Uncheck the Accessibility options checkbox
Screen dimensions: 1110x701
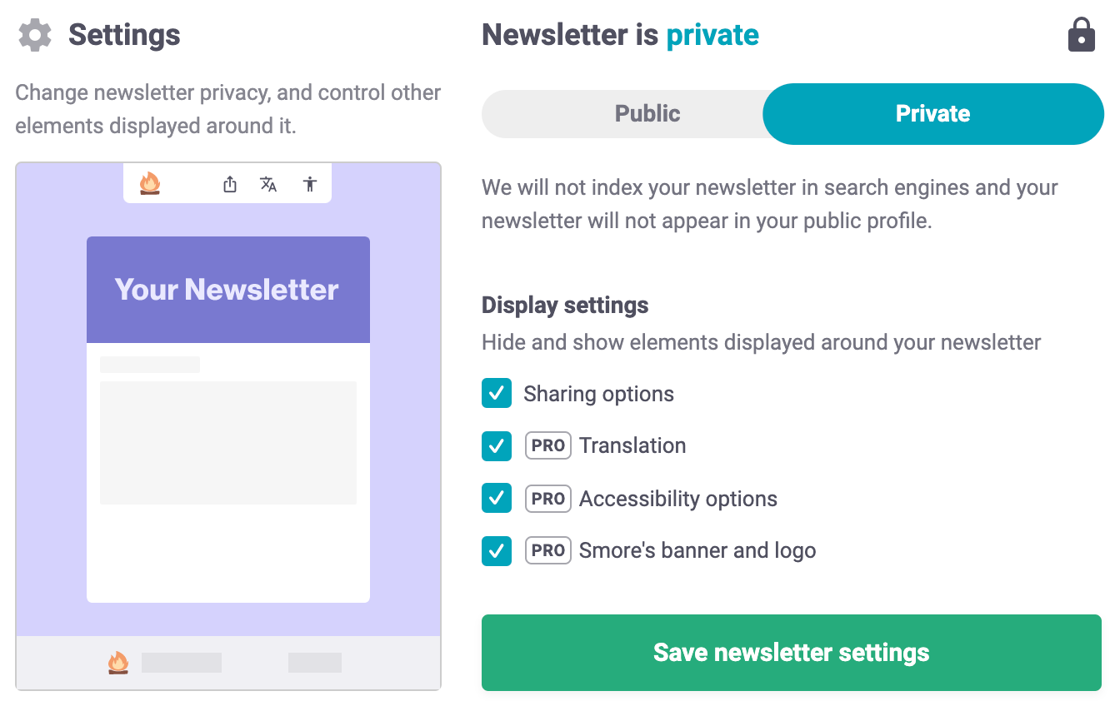(x=496, y=499)
